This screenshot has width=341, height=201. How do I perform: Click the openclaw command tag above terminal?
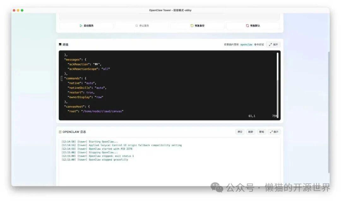tap(246, 45)
